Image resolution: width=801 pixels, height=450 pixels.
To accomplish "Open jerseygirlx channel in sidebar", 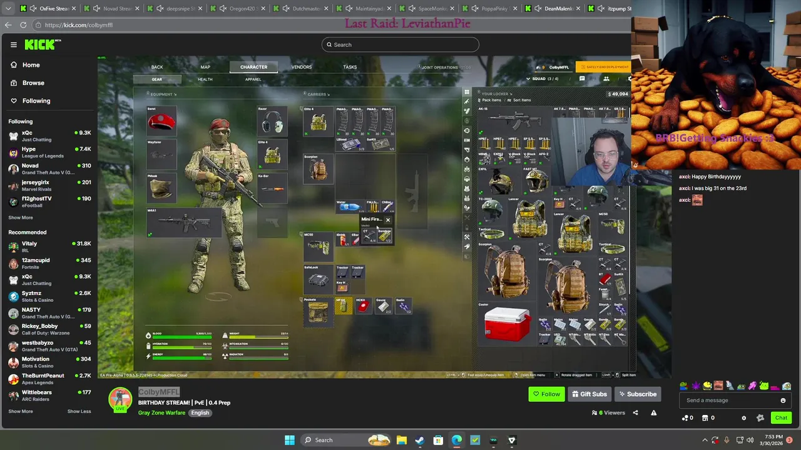I will (49, 185).
